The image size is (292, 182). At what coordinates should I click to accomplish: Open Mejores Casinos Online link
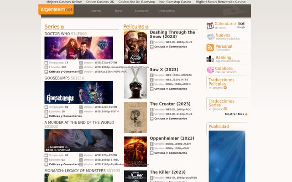[64, 2]
